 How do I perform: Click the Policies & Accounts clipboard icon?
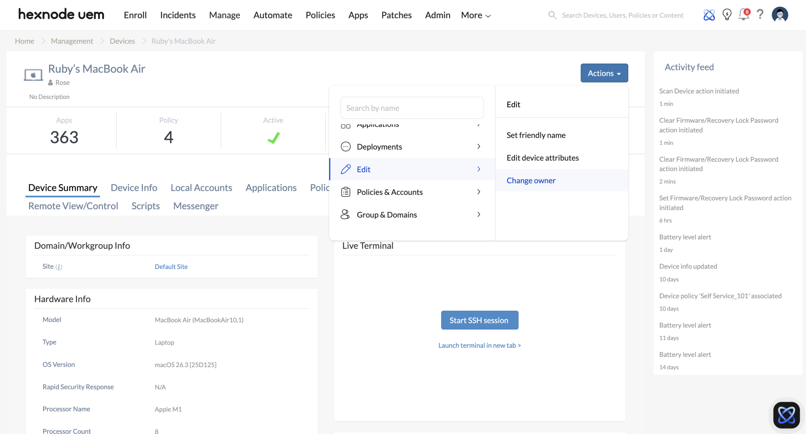[345, 192]
